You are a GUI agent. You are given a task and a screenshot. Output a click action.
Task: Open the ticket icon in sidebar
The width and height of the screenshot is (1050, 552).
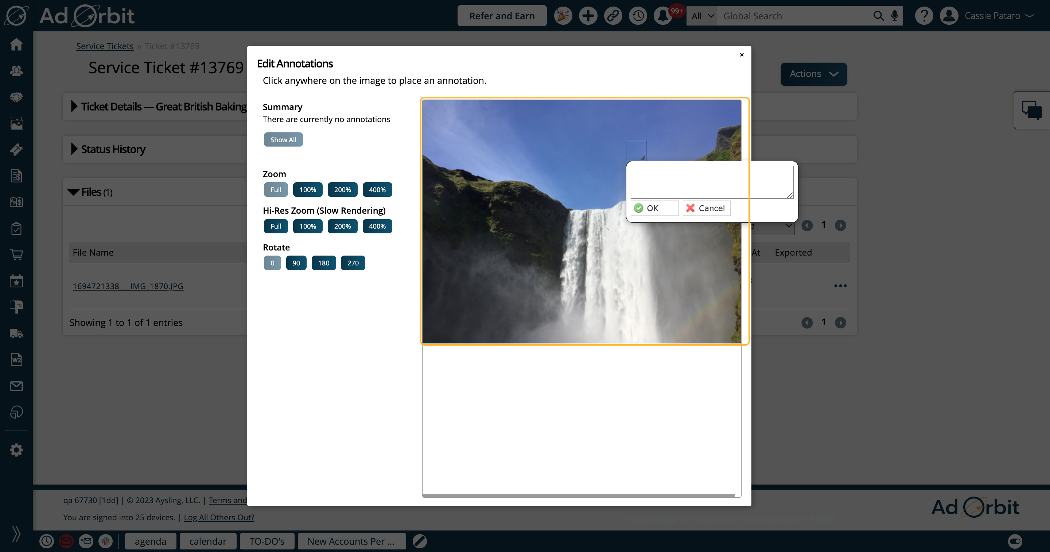pos(16,149)
